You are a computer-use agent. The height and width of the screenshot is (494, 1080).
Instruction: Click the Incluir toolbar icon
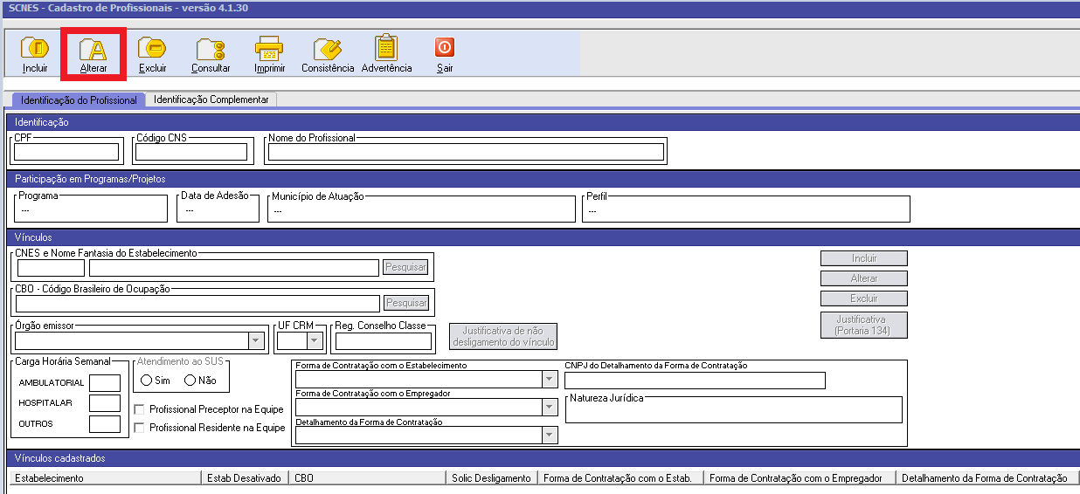pyautogui.click(x=35, y=49)
